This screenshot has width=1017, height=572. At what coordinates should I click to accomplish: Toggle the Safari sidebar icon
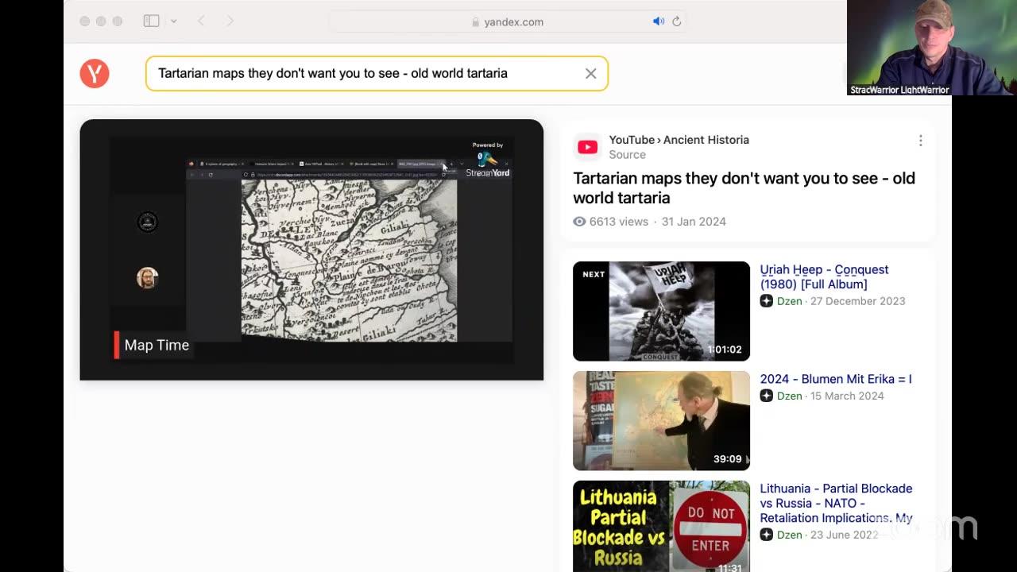[151, 21]
